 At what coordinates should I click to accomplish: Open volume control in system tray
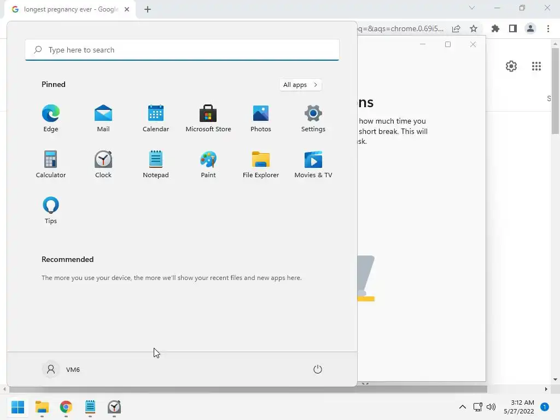(491, 407)
